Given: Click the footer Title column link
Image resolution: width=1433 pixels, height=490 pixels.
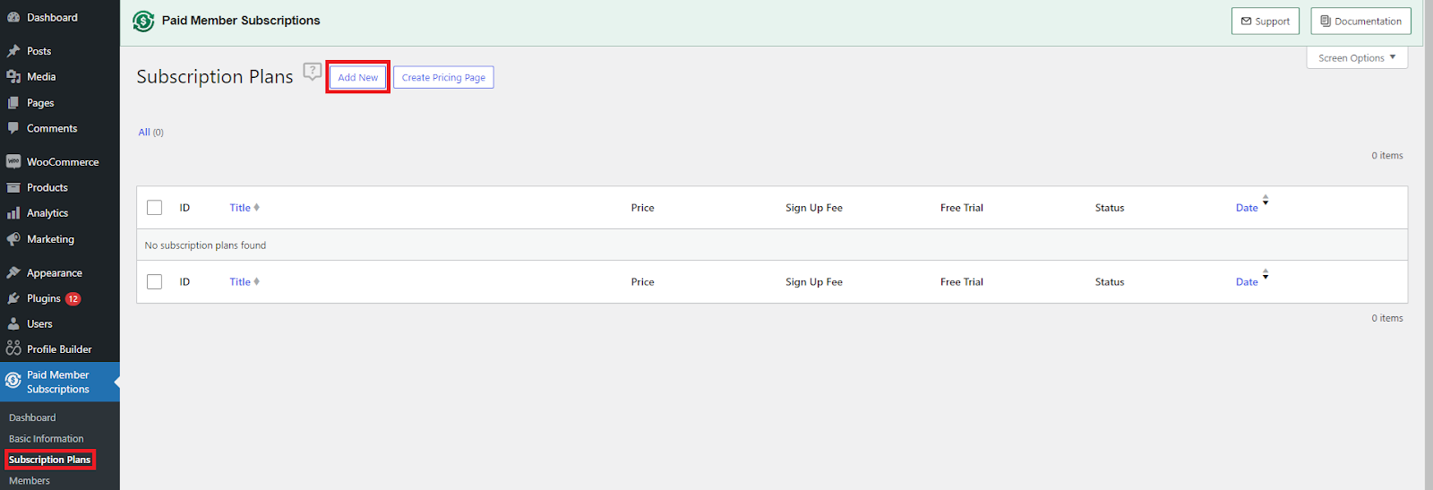Looking at the screenshot, I should 240,282.
